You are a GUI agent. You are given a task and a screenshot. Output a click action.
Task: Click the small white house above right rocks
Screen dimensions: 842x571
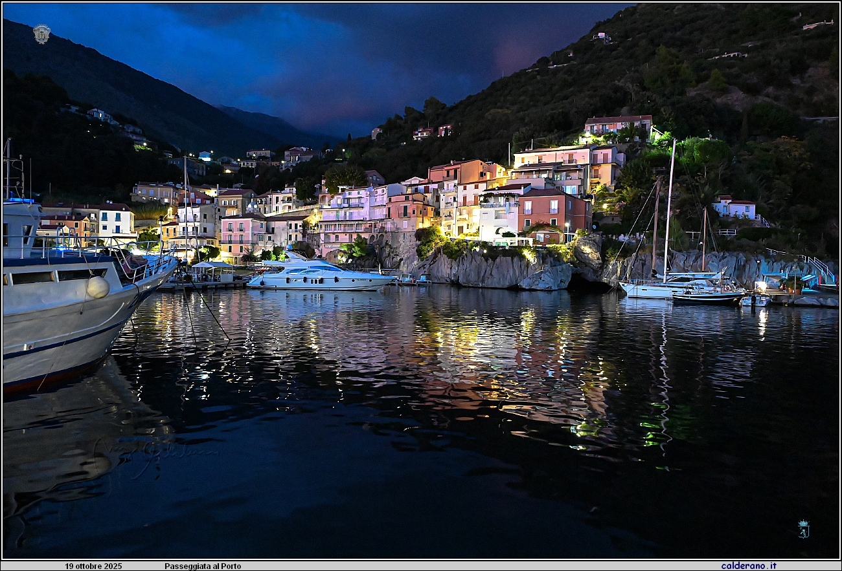click(x=734, y=208)
